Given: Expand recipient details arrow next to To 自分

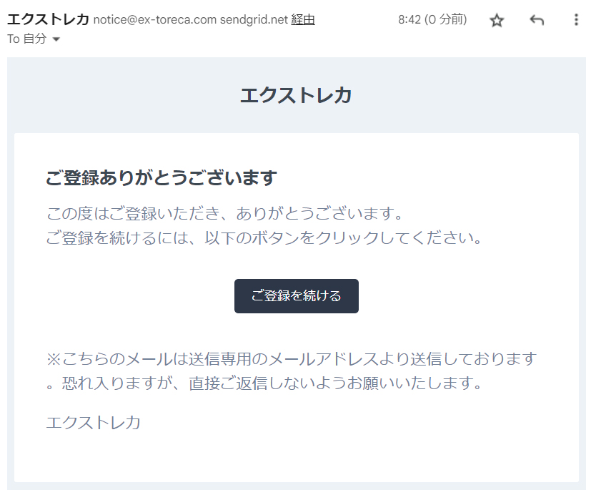Looking at the screenshot, I should pyautogui.click(x=56, y=39).
